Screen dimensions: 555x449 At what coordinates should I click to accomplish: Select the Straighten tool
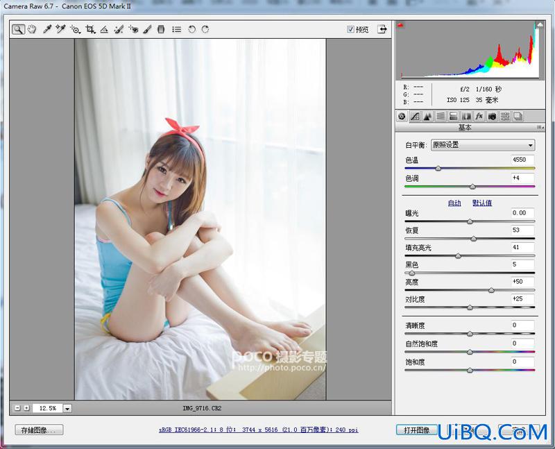104,29
